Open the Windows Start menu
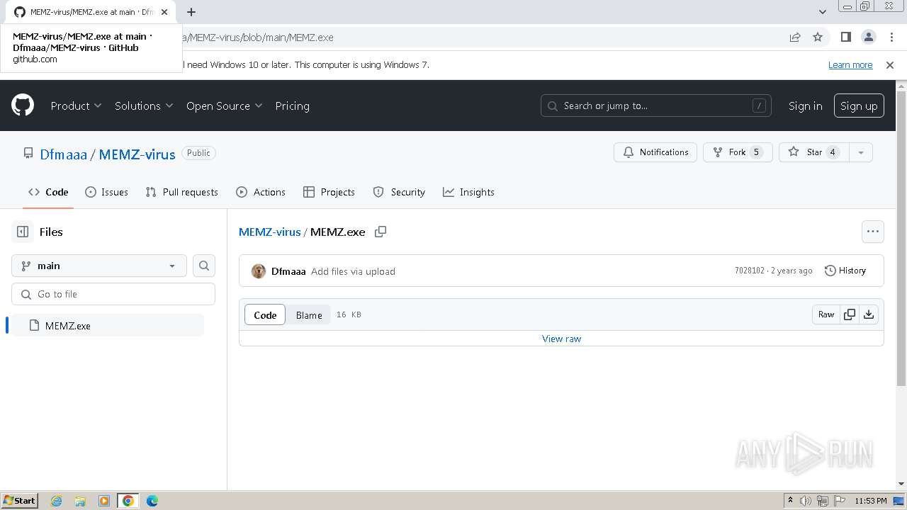 [19, 500]
